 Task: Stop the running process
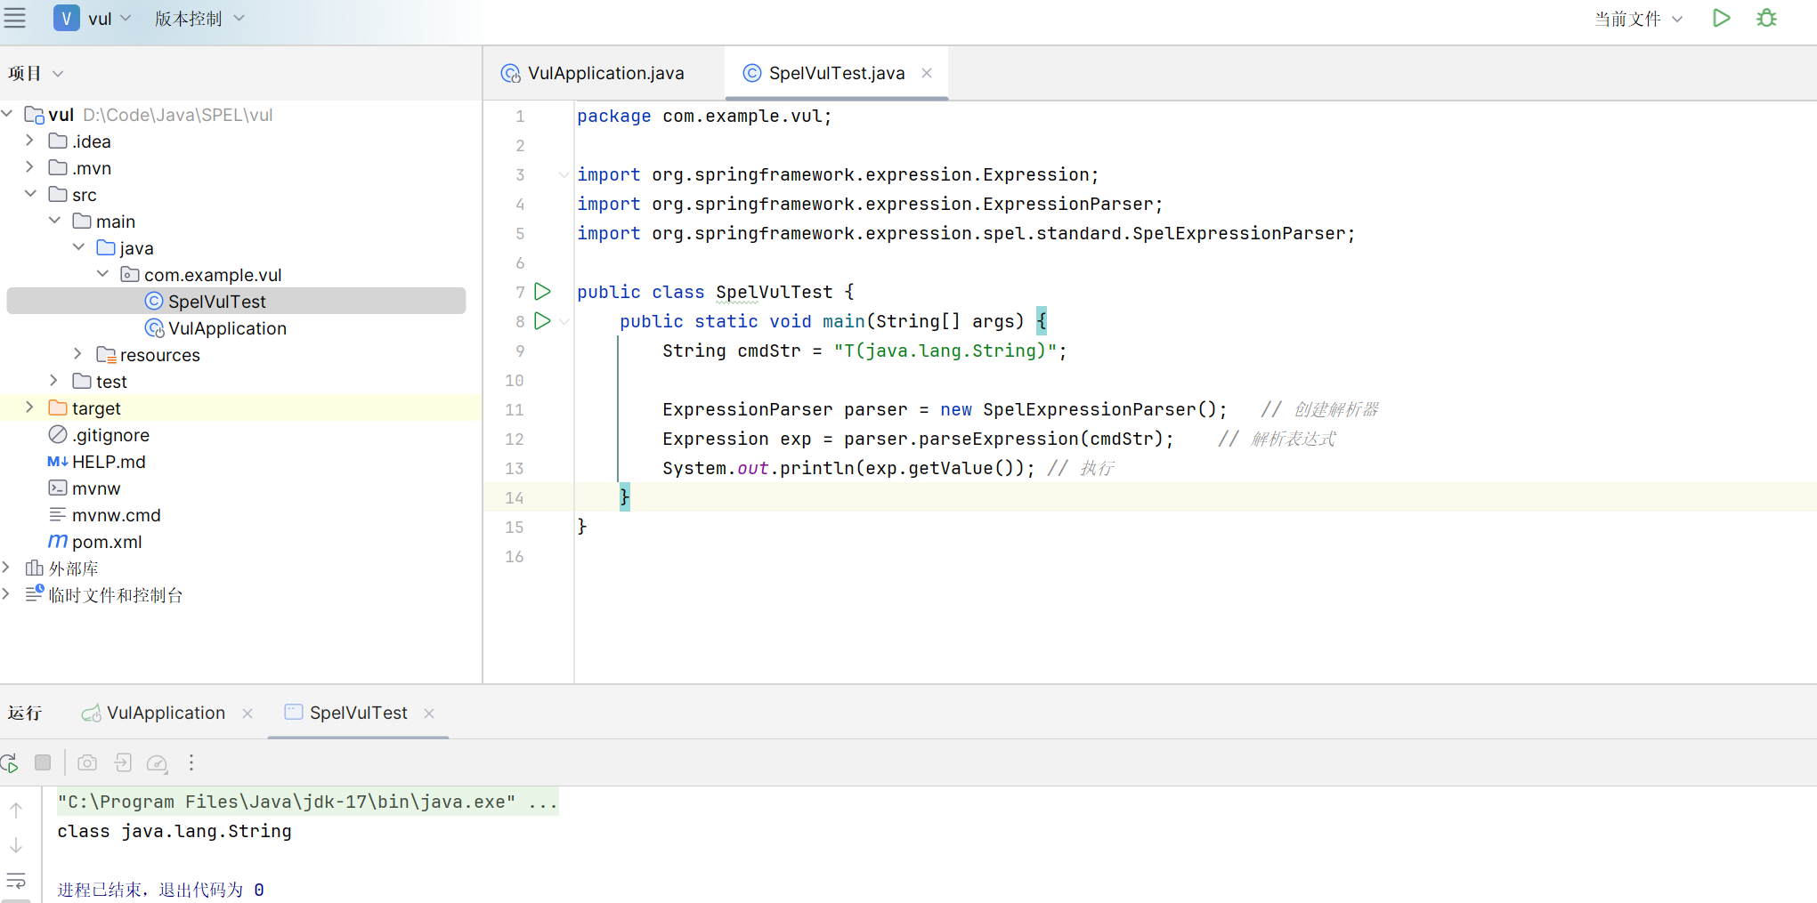[43, 762]
